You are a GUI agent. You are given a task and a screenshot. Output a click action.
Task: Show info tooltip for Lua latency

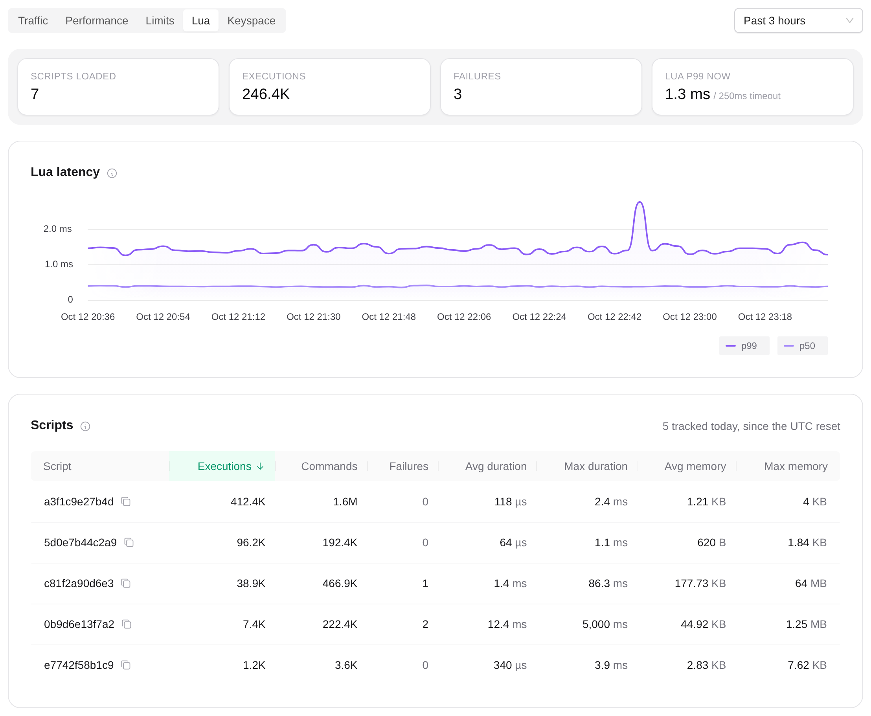[112, 173]
